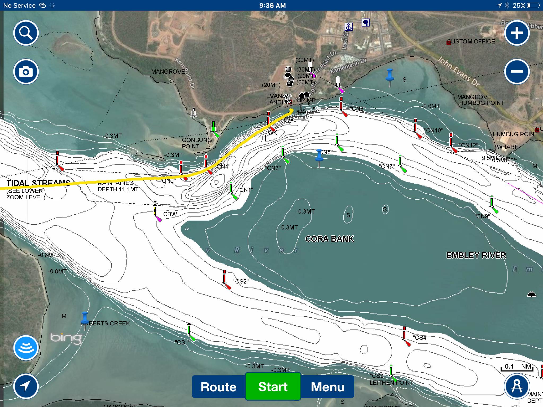This screenshot has width=543, height=407.
Task: Open the Route button
Action: pos(218,387)
